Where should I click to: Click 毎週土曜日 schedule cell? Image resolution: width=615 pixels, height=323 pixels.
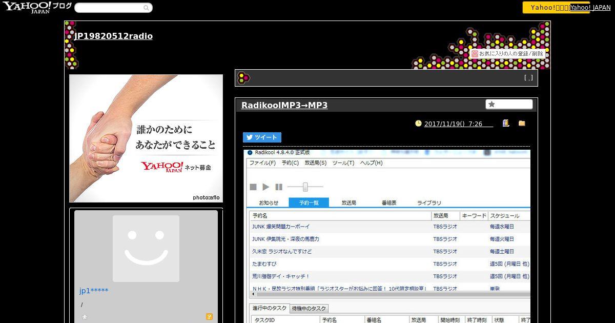pos(502,251)
